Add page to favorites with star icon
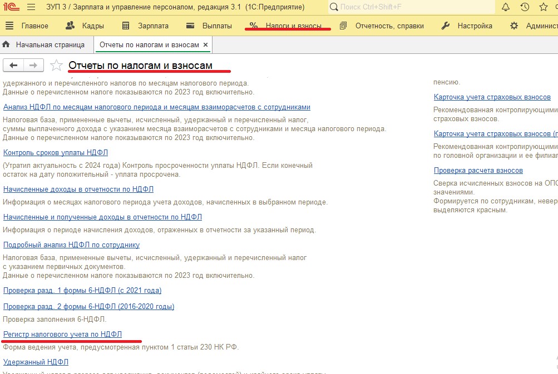 [x=56, y=66]
